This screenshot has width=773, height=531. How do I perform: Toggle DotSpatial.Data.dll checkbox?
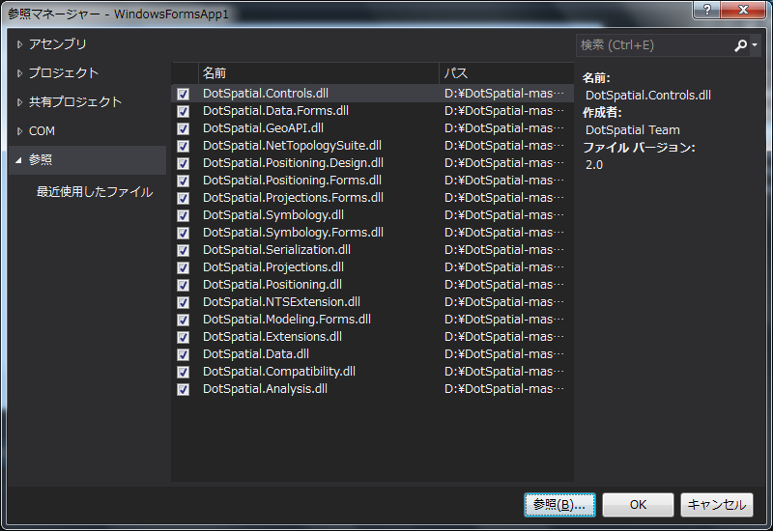tap(183, 354)
